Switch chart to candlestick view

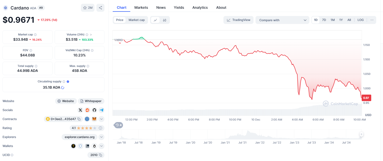(x=165, y=20)
